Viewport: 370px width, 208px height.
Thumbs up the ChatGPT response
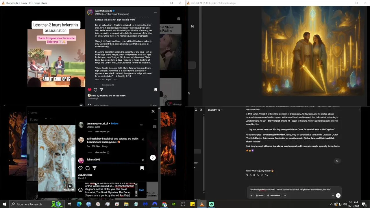251,175
